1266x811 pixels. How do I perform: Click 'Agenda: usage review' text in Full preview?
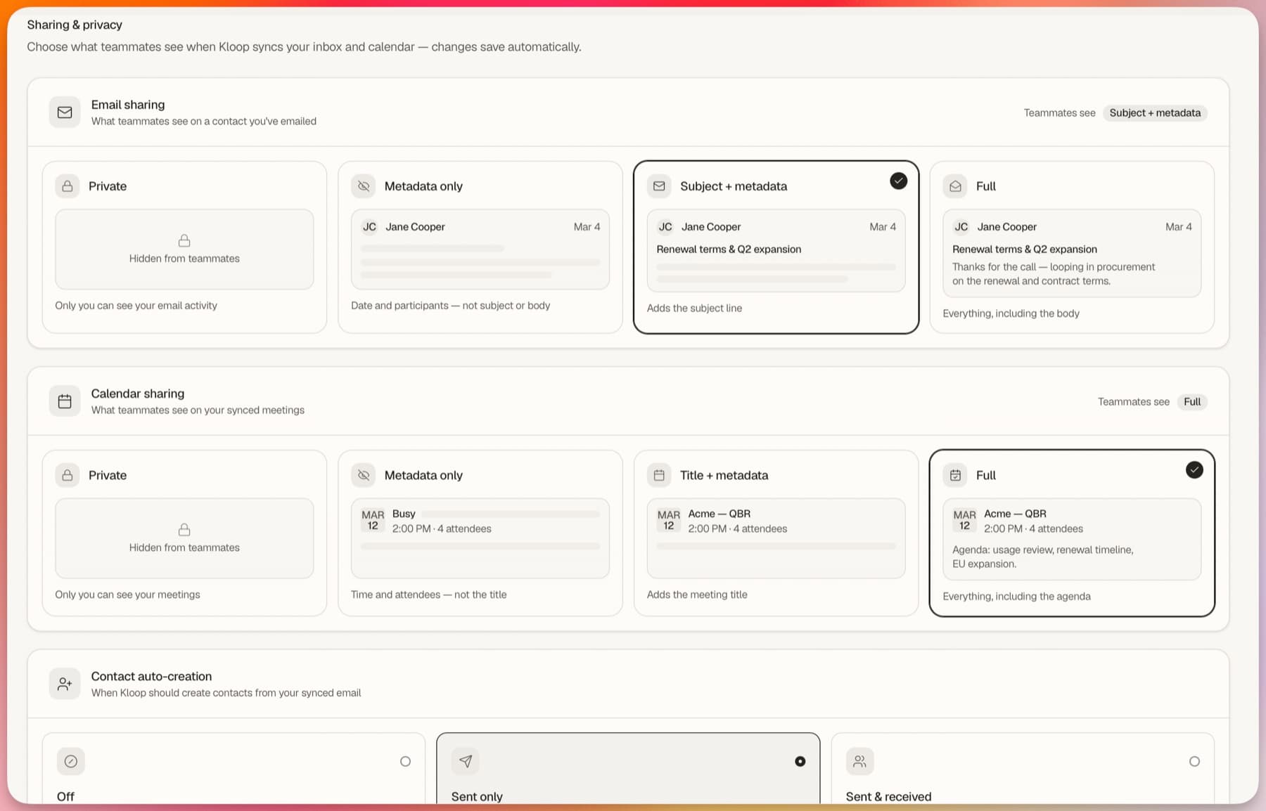[x=1043, y=557]
